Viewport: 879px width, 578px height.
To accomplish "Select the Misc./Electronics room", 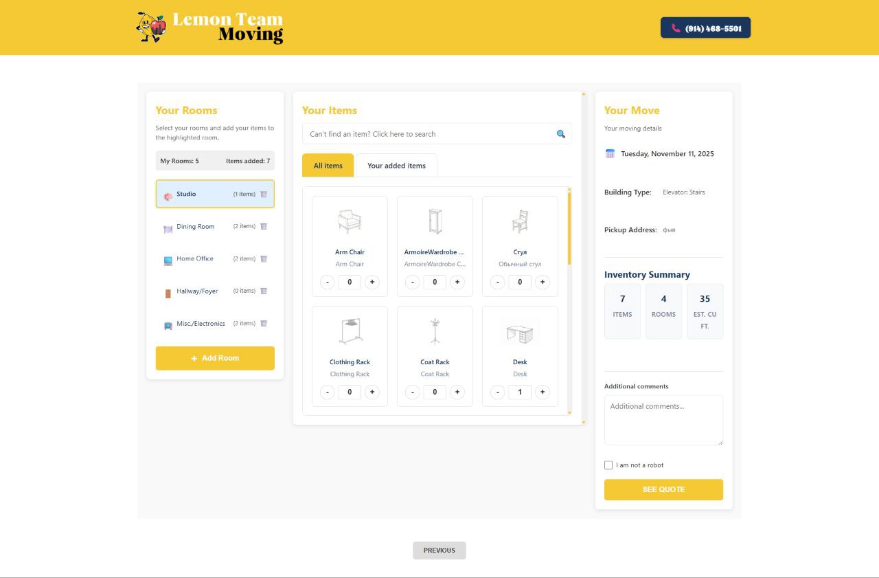I will point(215,323).
